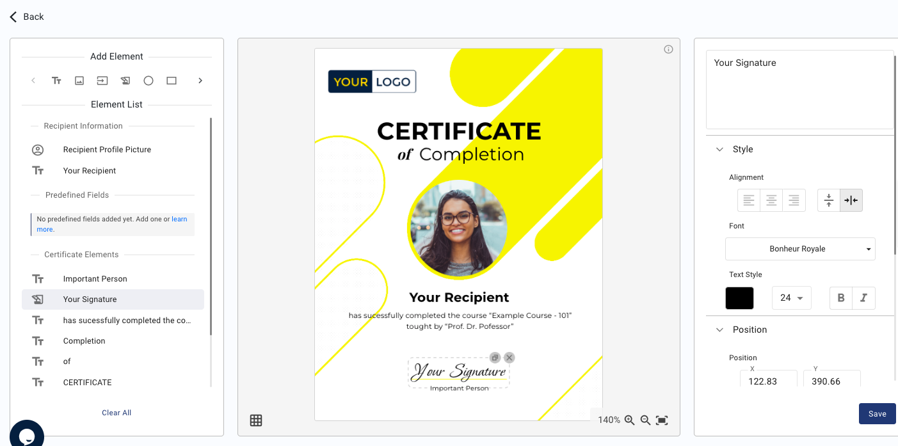898x446 pixels.
Task: Toggle bold text style
Action: 840,298
